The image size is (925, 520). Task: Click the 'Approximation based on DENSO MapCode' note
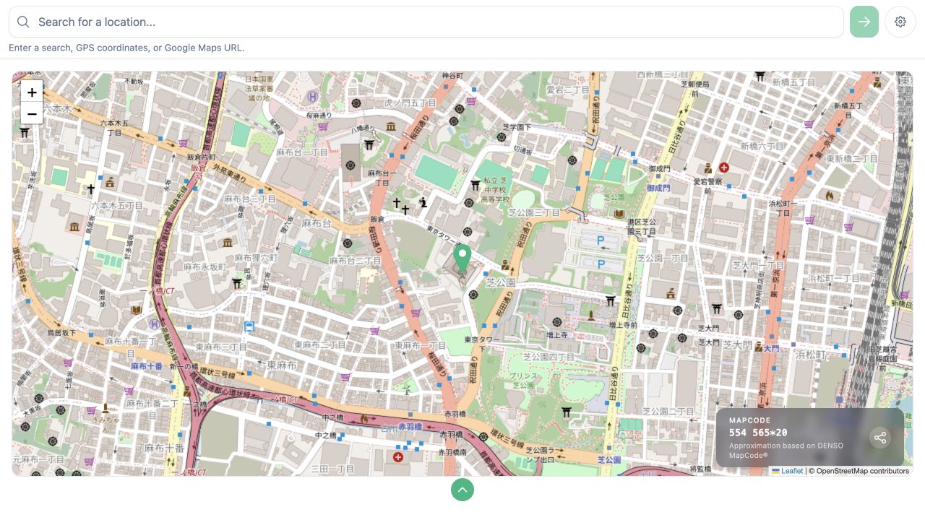tap(786, 450)
